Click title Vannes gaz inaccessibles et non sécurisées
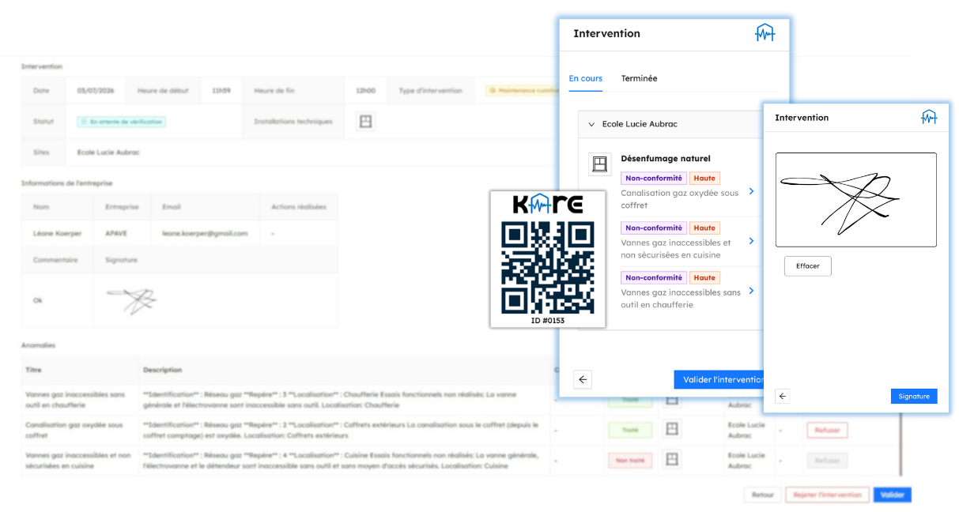Viewport: 959px width, 512px height. pyautogui.click(x=77, y=461)
